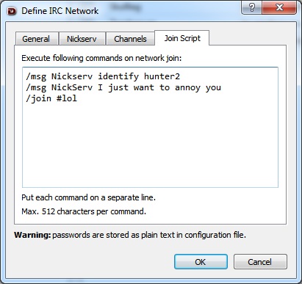Click the identify hunter2 command line
This screenshot has height=284, width=302.
pyautogui.click(x=103, y=76)
